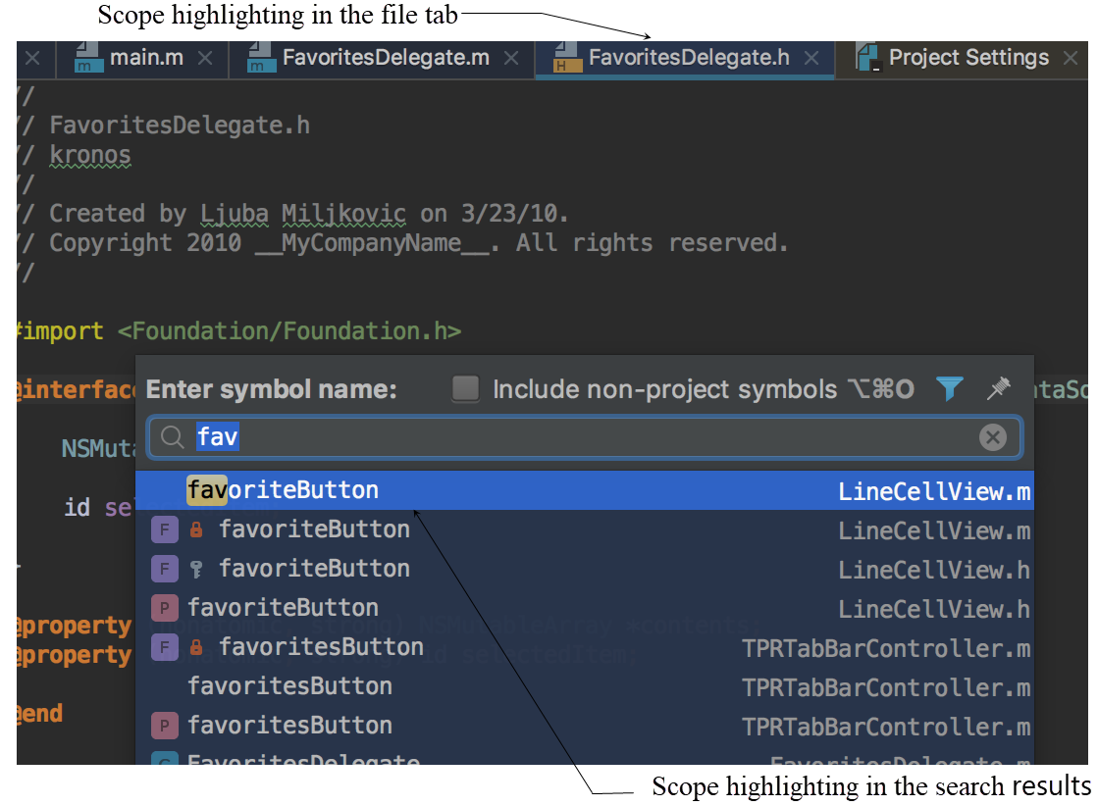Enable Include non-project symbols checkbox
1098x806 pixels.
coord(465,389)
